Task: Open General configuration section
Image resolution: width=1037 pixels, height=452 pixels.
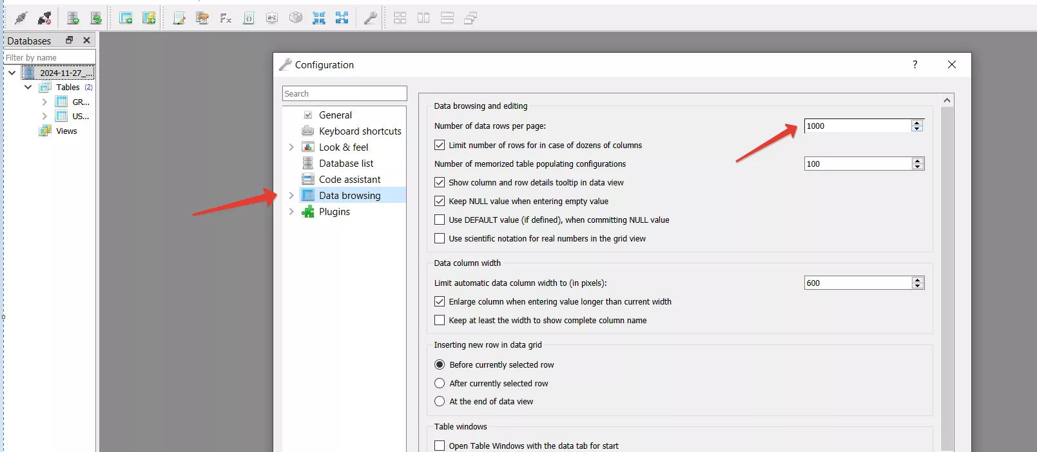Action: point(336,115)
